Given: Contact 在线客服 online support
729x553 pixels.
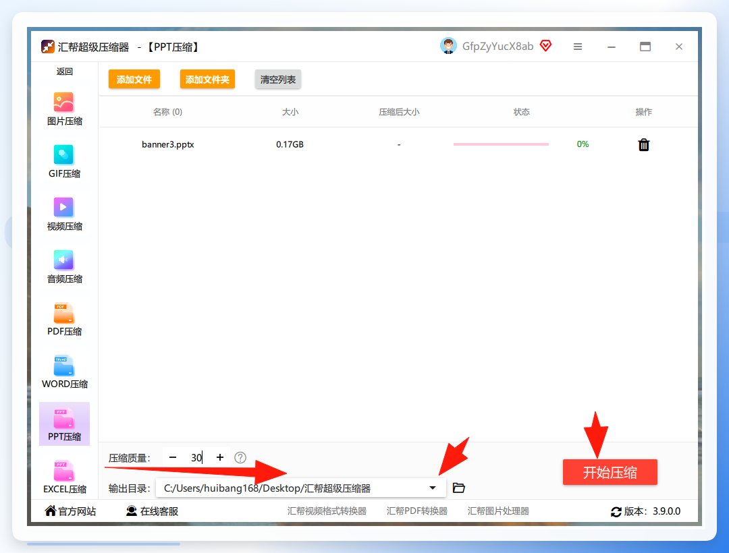Looking at the screenshot, I should [152, 511].
